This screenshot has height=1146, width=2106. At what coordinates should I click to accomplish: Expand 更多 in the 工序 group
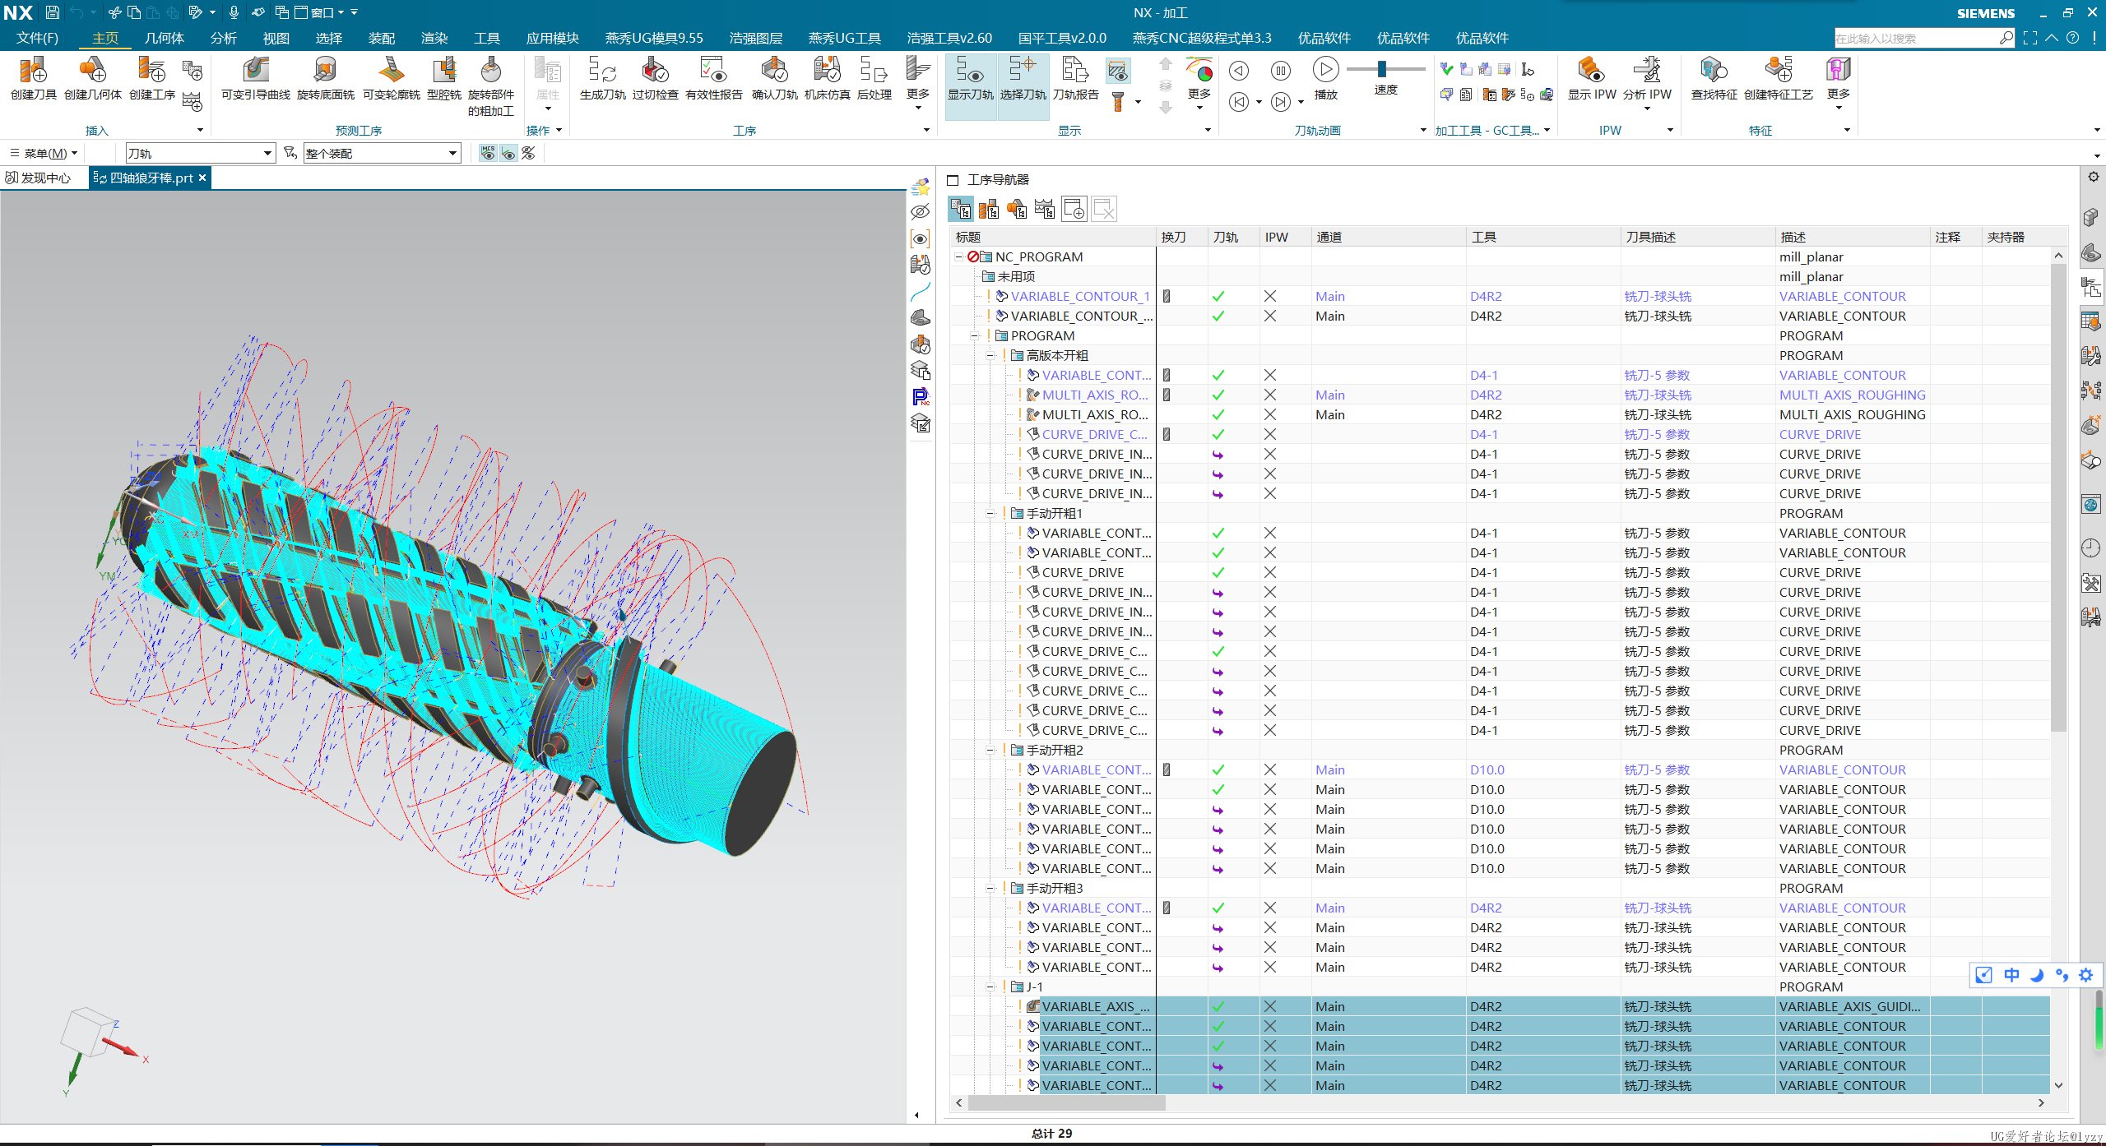[918, 83]
